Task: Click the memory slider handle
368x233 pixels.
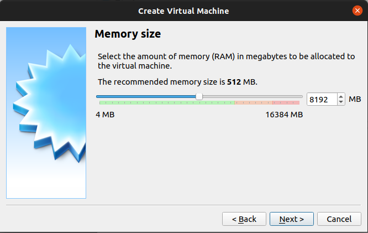Action: [199, 96]
